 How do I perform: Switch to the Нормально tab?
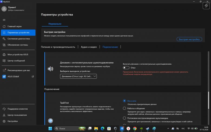(55, 24)
